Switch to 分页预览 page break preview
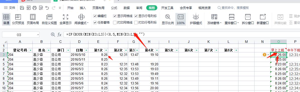300x92 pixels. click(x=18, y=19)
